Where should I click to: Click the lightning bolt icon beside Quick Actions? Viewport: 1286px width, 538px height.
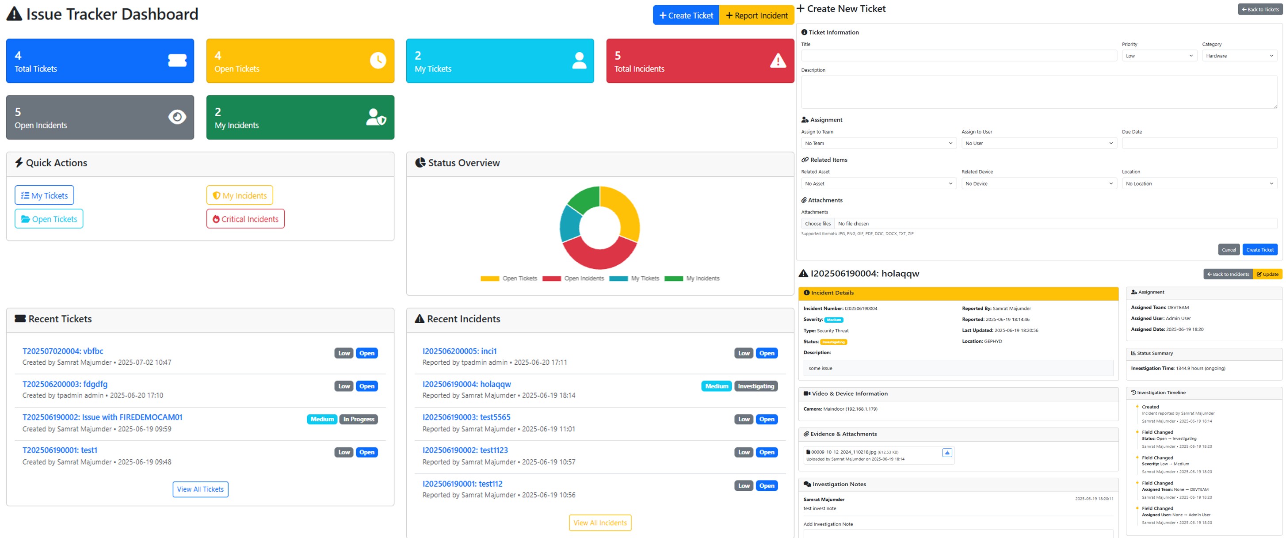point(19,162)
